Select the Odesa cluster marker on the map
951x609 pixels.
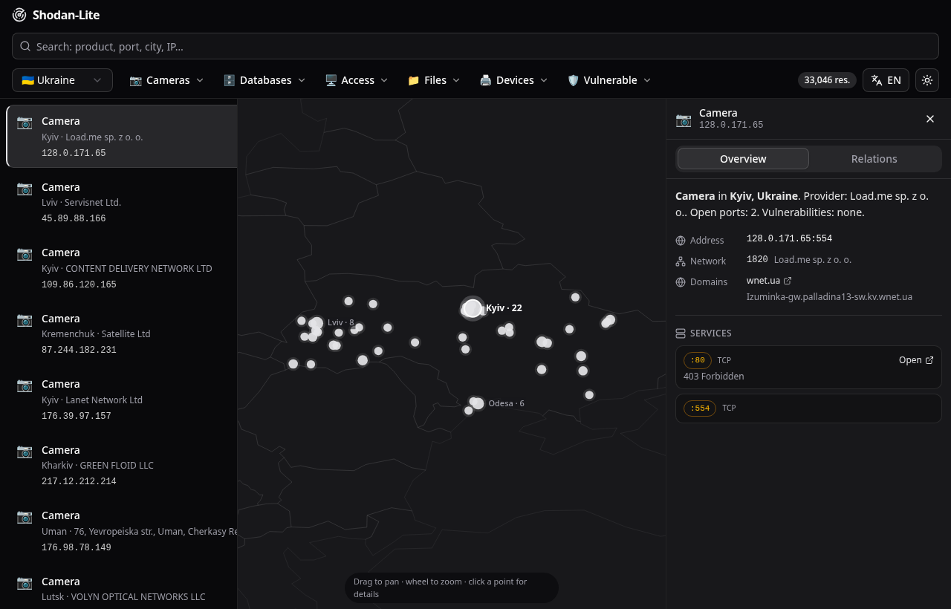coord(478,403)
